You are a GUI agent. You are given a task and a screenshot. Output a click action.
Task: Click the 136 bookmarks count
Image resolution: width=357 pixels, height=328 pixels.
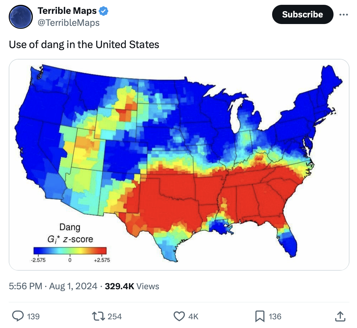pos(275,317)
